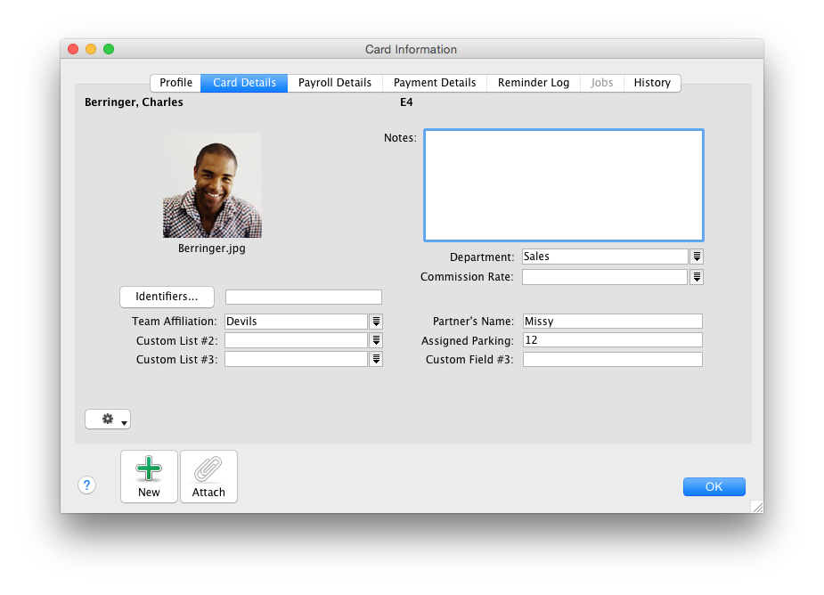Select the Reminder Log tab
The height and width of the screenshot is (595, 824).
coord(534,83)
